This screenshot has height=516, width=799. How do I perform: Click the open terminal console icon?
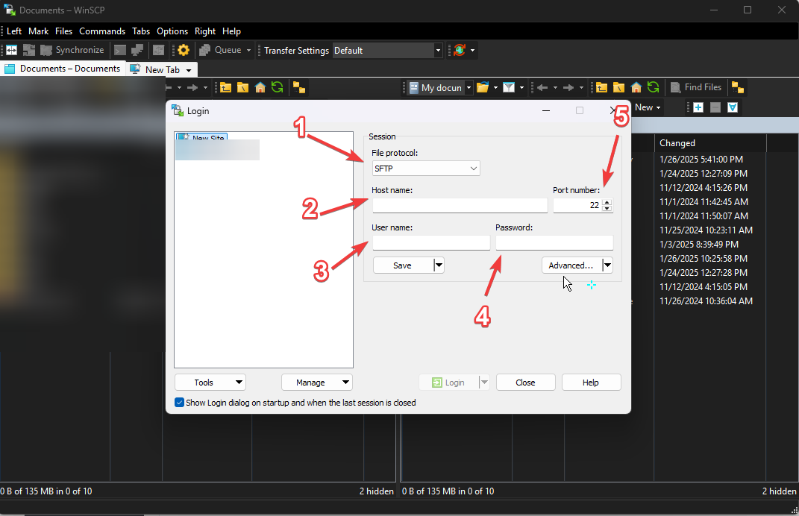[x=120, y=50]
